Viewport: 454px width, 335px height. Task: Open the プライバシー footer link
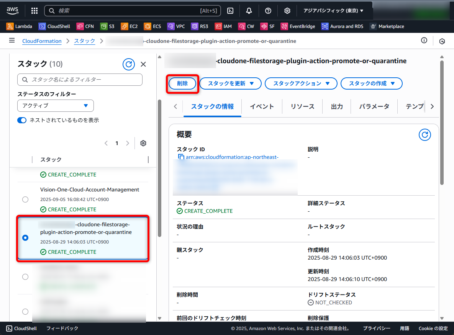pyautogui.click(x=377, y=328)
